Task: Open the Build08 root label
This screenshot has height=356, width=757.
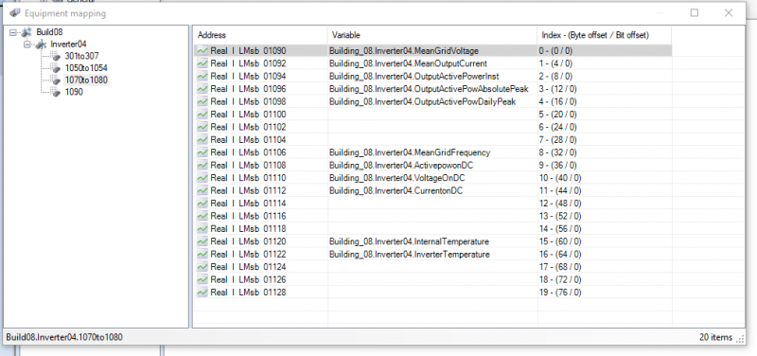Action: tap(49, 32)
